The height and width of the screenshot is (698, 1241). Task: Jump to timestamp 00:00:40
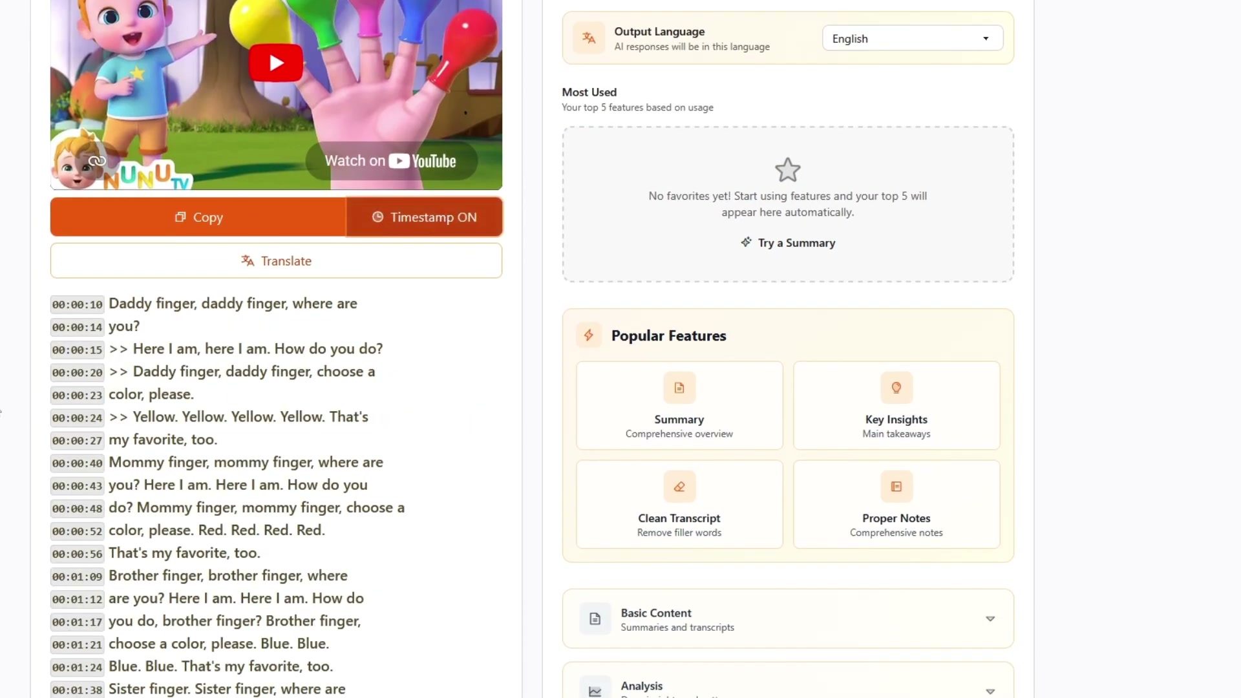click(x=78, y=463)
